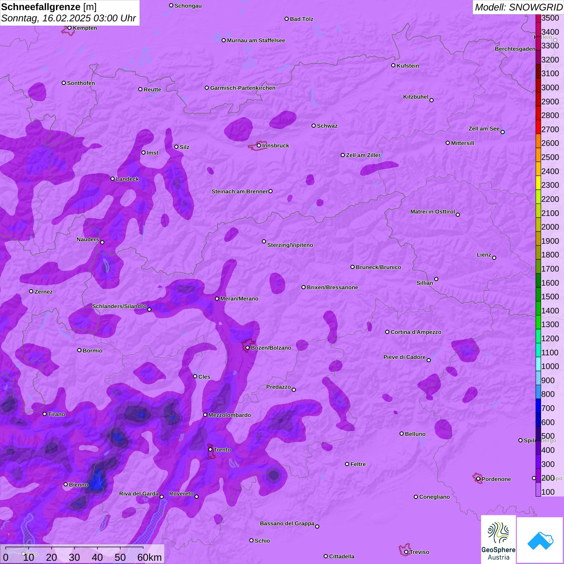Click the 'Kitzbühel' label
The image size is (564, 564).
416,97
